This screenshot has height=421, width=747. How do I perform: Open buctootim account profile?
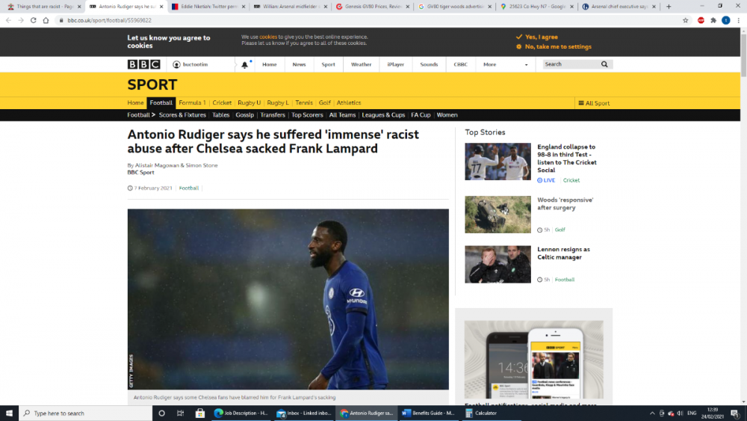(x=190, y=64)
